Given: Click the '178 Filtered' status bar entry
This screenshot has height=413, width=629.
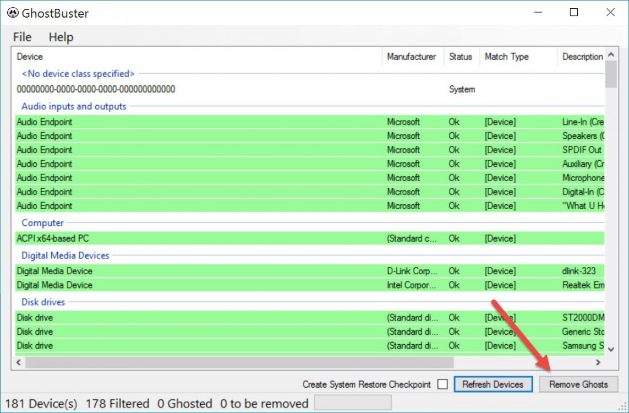Looking at the screenshot, I should (117, 404).
